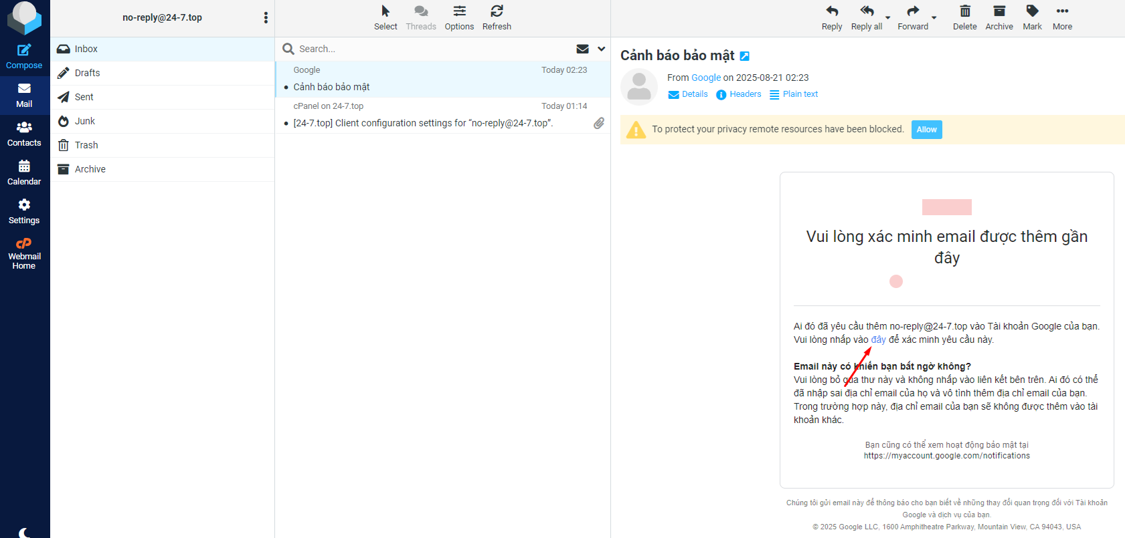Click the mail Search field
Image resolution: width=1125 pixels, height=538 pixels.
click(428, 49)
